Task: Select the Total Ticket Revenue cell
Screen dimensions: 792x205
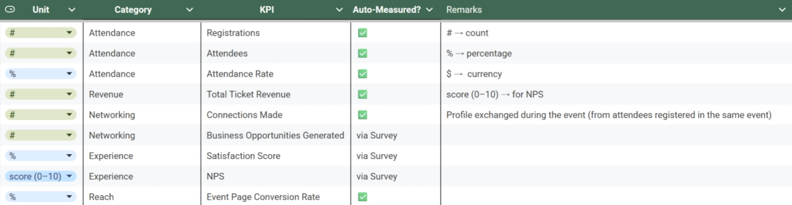Action: tap(276, 95)
